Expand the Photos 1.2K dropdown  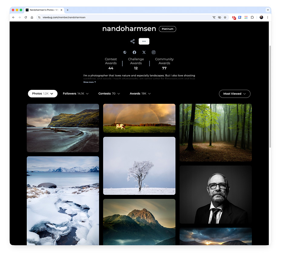(x=43, y=94)
